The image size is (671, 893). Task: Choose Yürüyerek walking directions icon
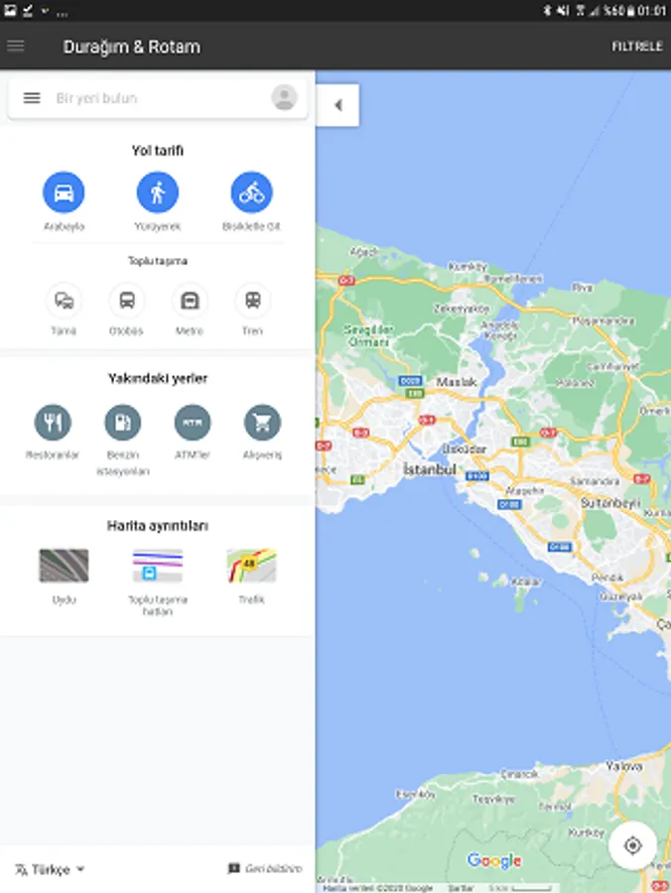pyautogui.click(x=158, y=192)
